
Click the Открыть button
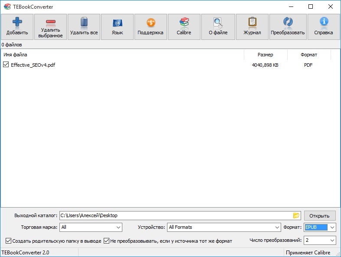click(319, 216)
